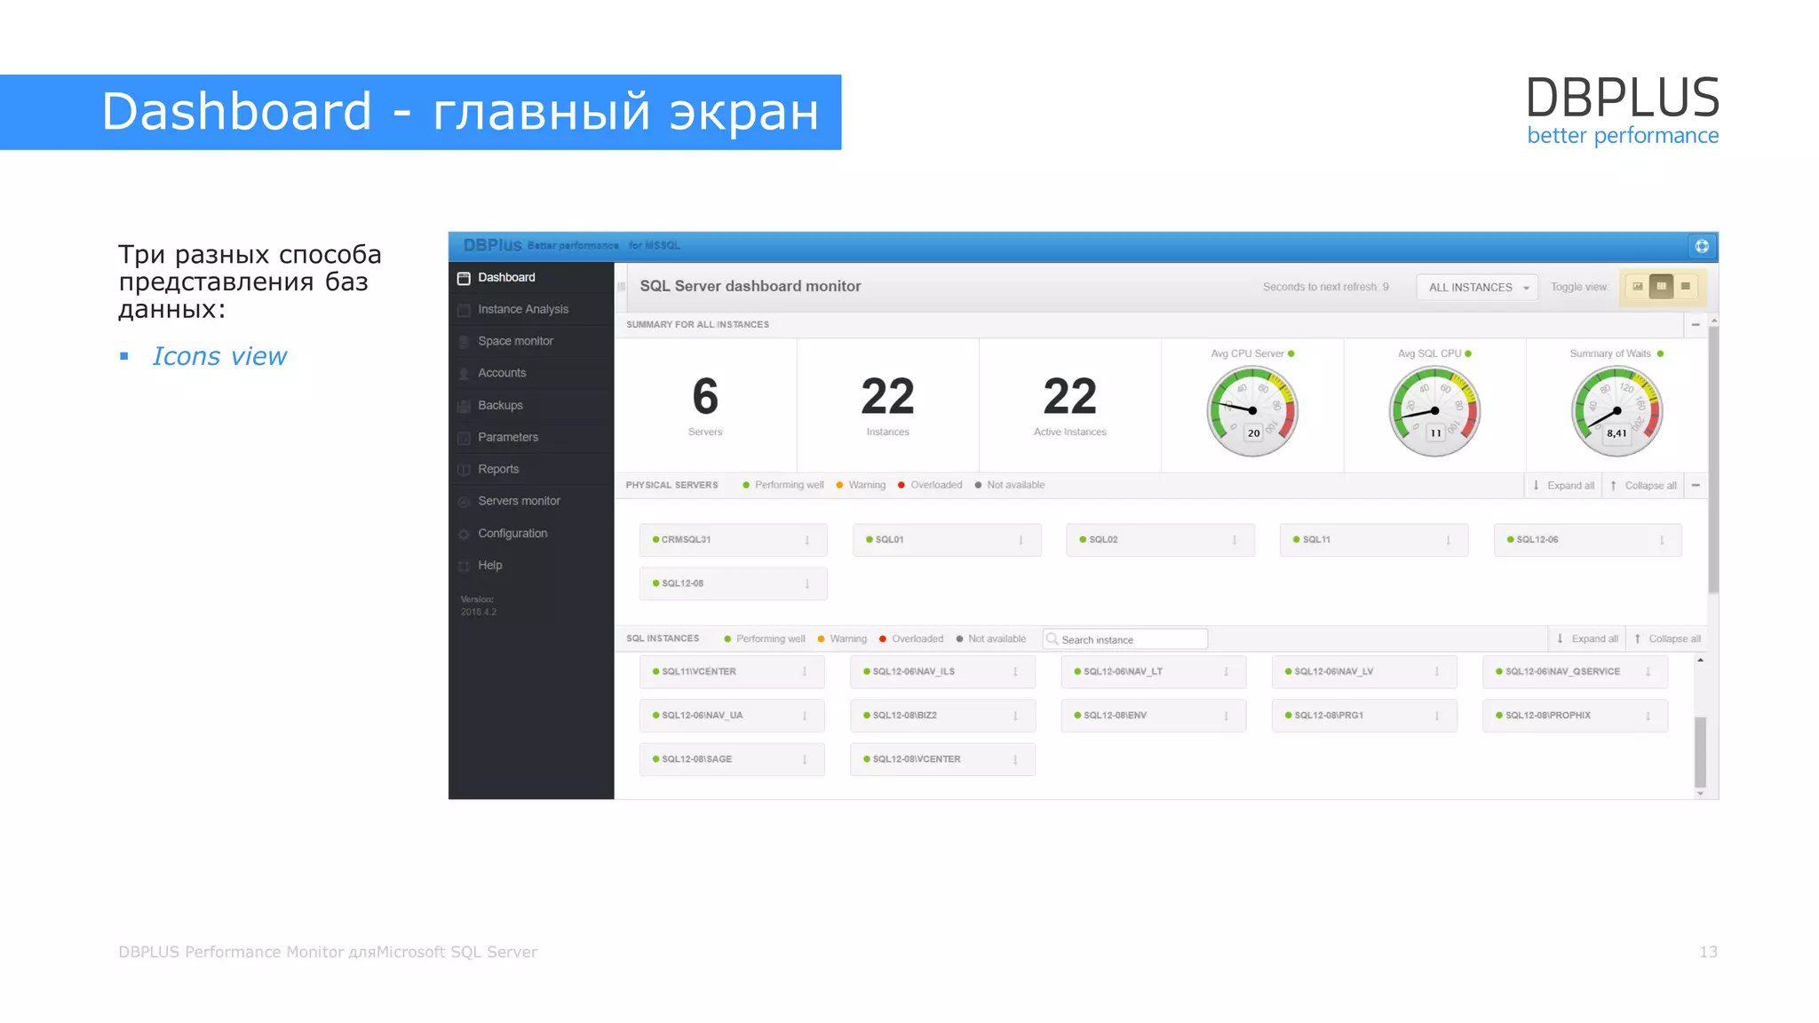
Task: Click the sidebar collapse handle
Action: coord(622,287)
